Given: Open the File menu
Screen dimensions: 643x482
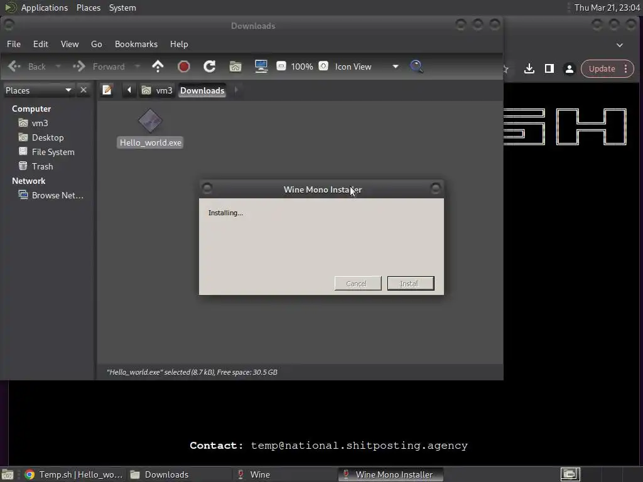Looking at the screenshot, I should pyautogui.click(x=14, y=44).
